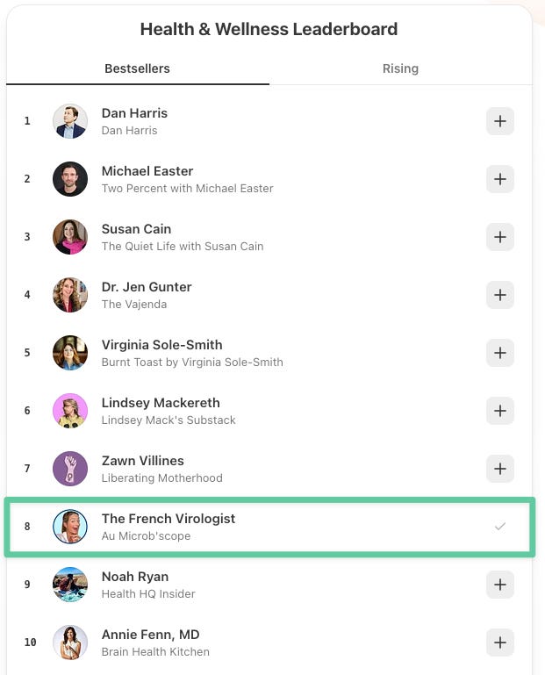Screen dimensions: 545x675
Task: Click plus next to Noah Ryan
Action: (x=499, y=585)
